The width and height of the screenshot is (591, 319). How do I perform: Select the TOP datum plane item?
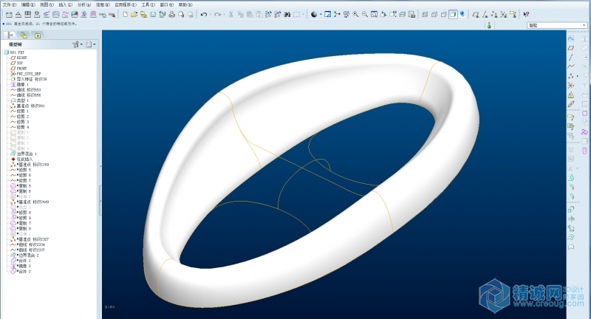tap(16, 63)
